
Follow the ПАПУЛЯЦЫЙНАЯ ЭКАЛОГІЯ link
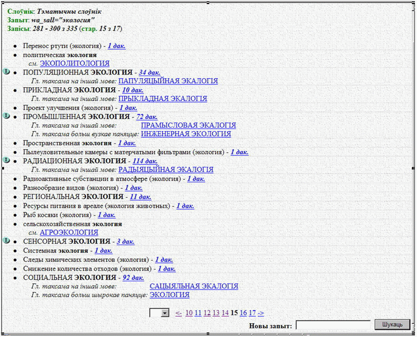click(x=168, y=81)
